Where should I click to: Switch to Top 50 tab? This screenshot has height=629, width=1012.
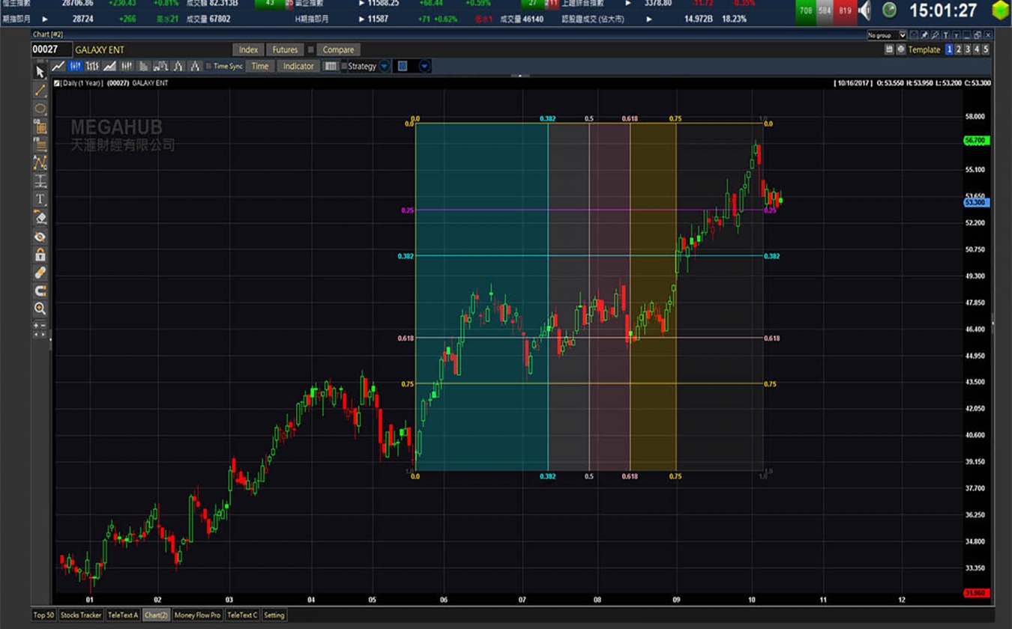[x=43, y=615]
